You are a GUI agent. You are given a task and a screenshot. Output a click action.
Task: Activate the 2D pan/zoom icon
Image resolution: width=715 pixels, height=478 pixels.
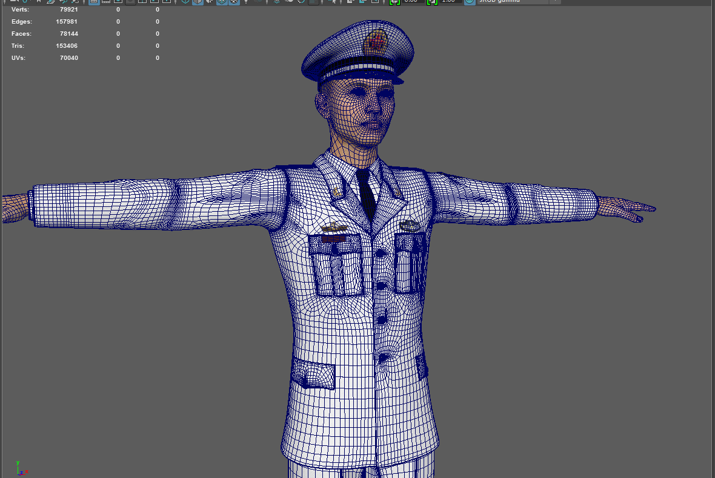tap(63, 2)
